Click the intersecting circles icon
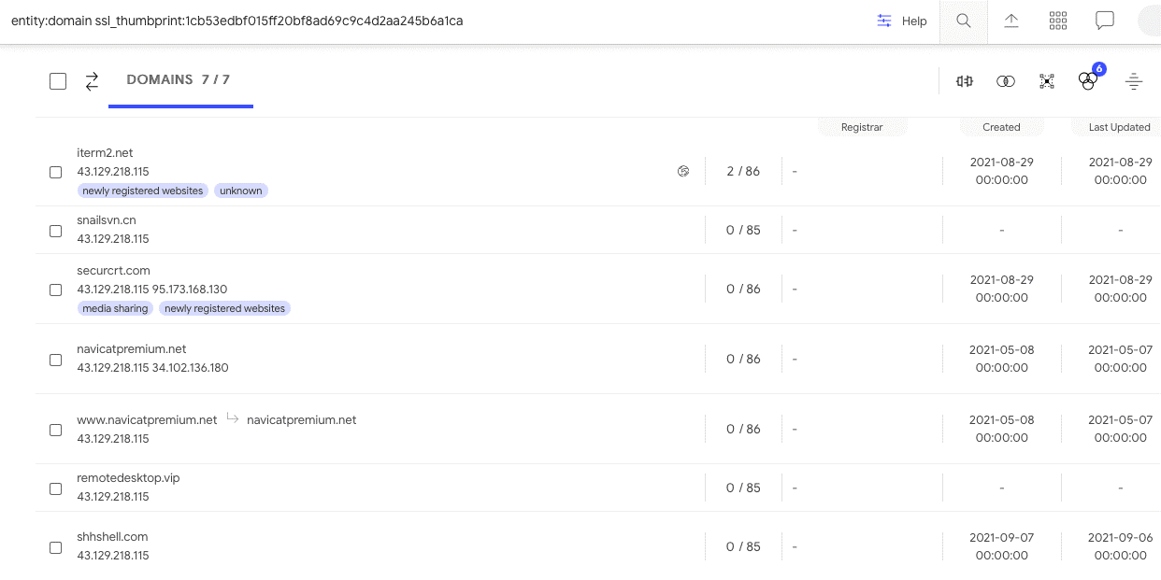 [x=1006, y=81]
